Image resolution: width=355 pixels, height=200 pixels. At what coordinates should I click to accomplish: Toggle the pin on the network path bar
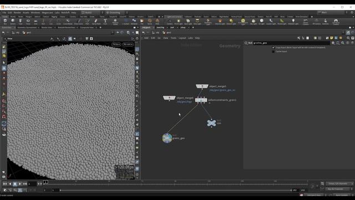[348, 33]
